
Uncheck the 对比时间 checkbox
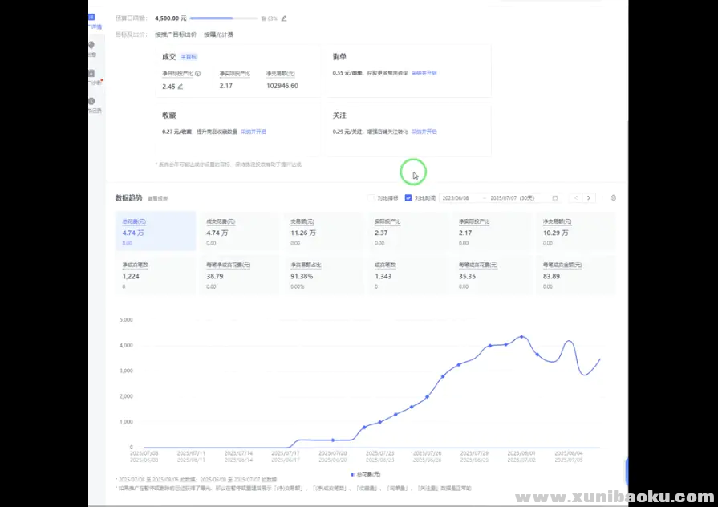408,197
